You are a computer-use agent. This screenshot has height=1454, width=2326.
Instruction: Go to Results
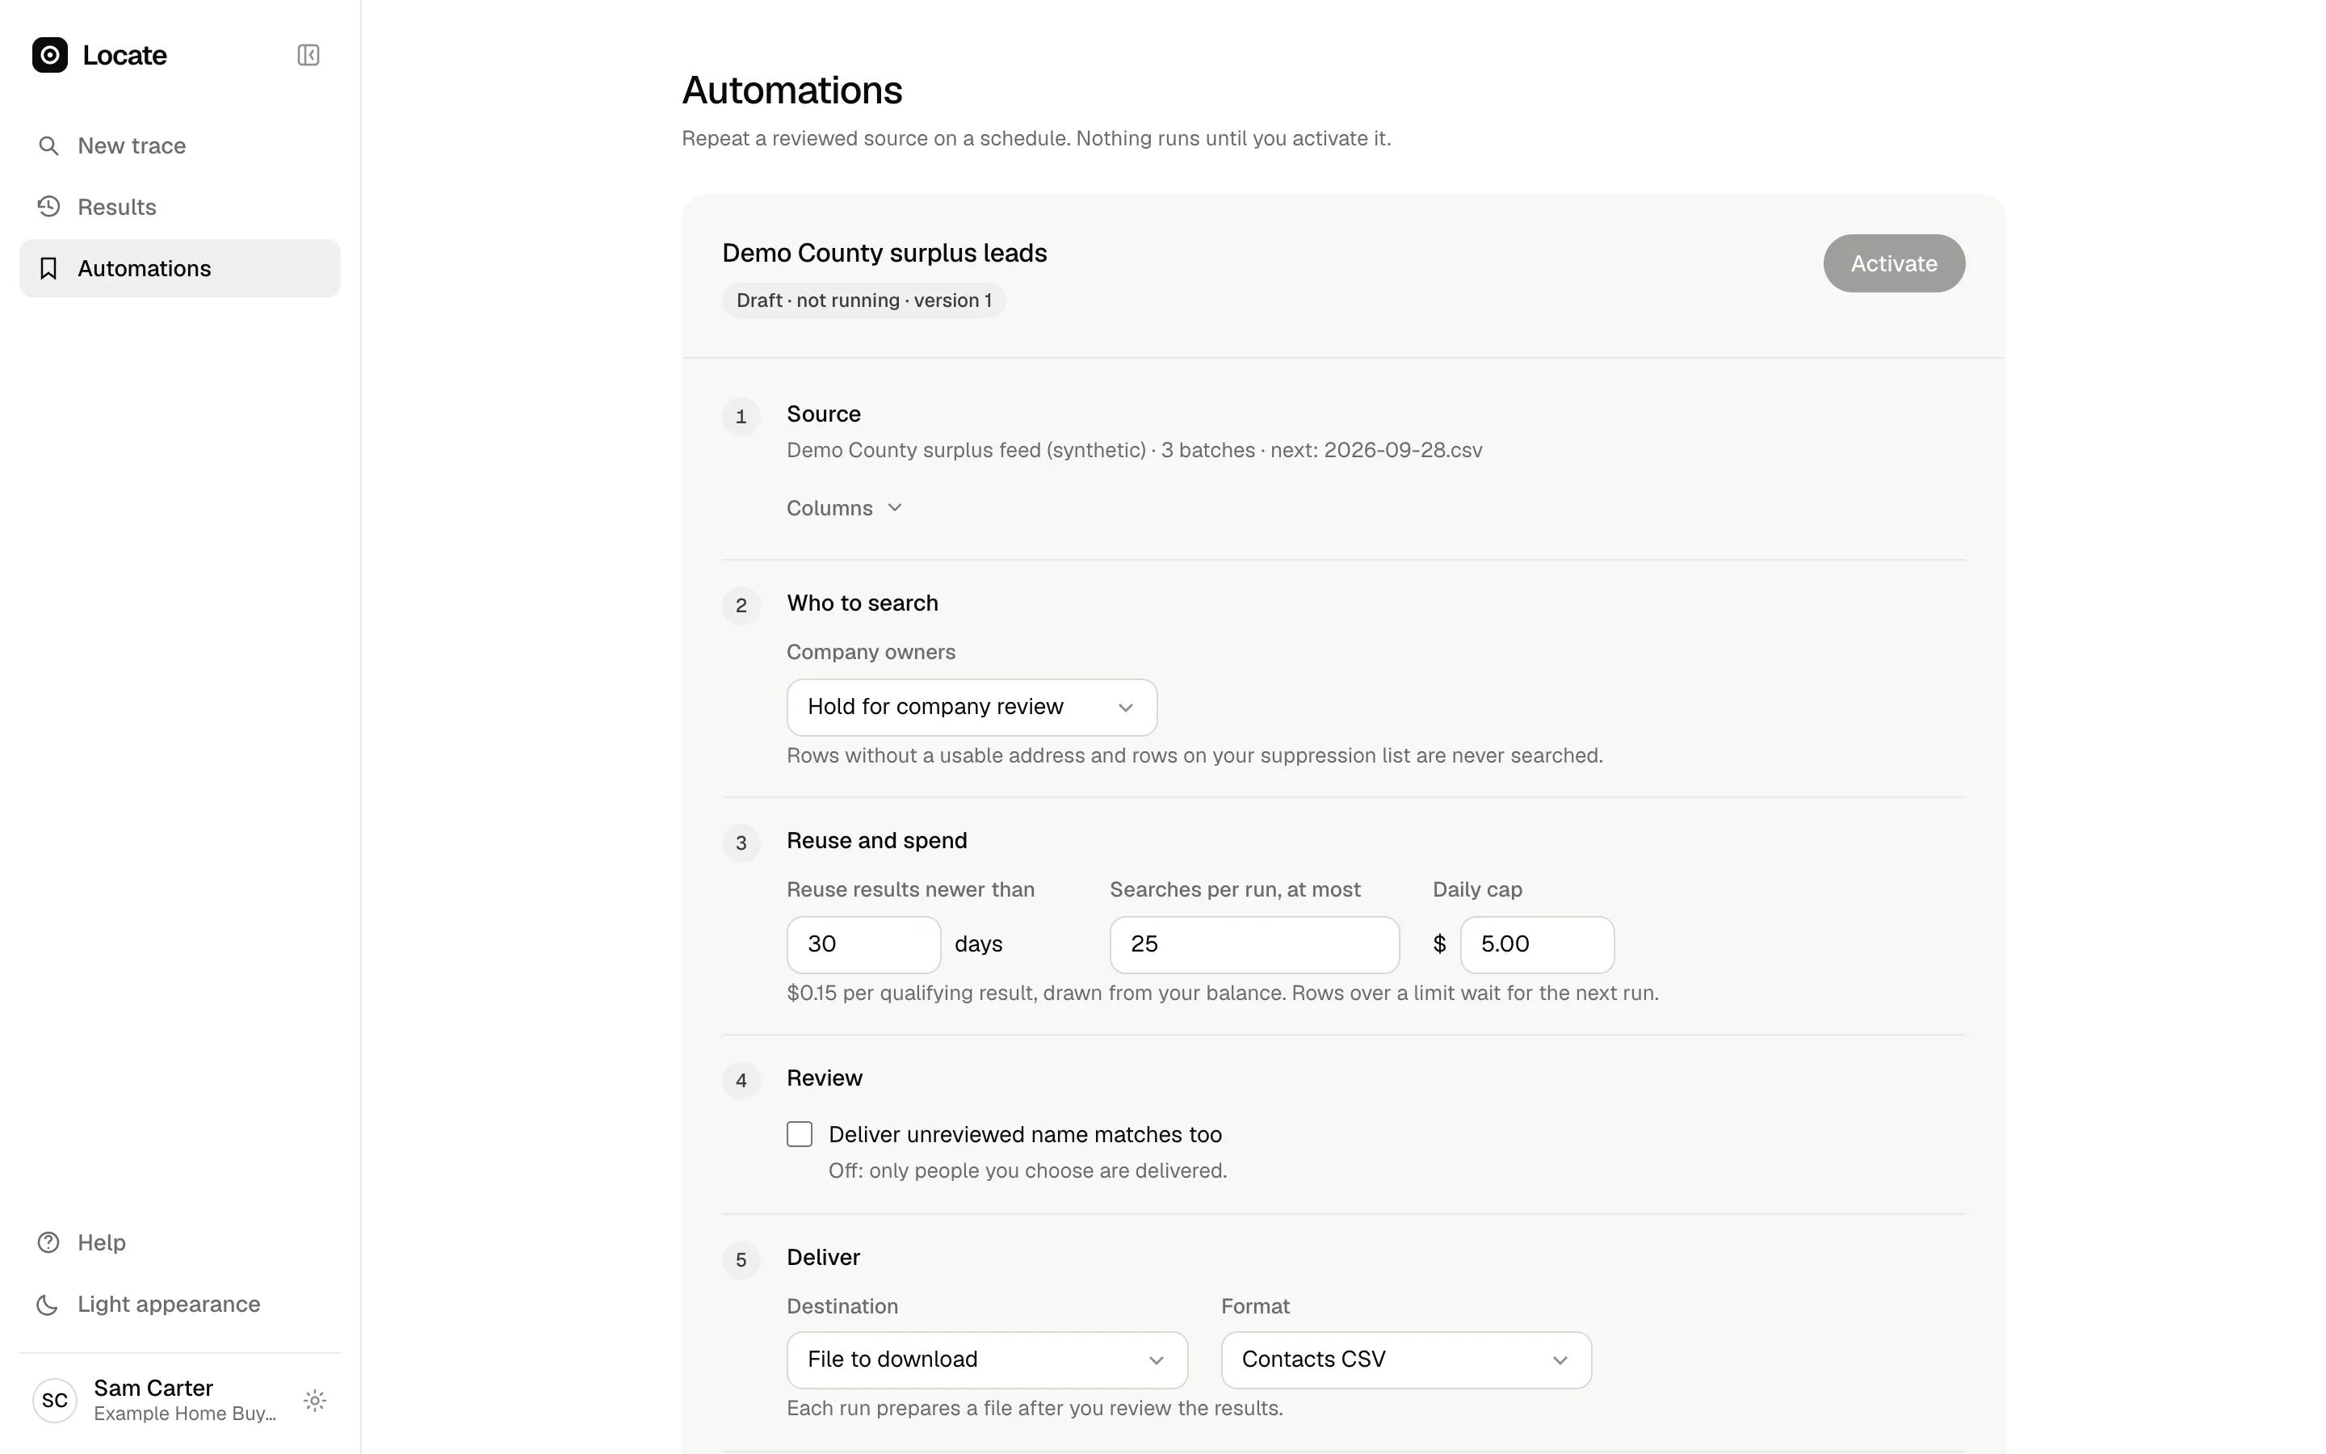180,207
